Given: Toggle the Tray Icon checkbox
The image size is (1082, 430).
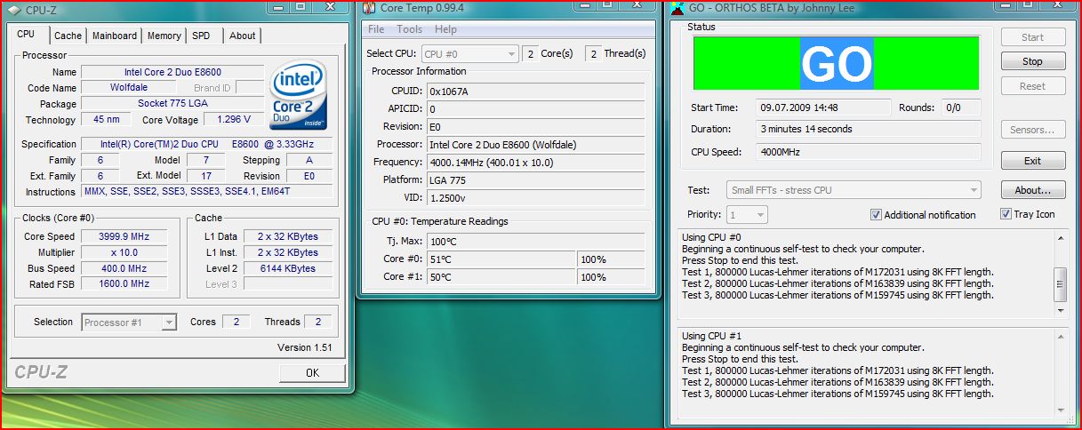Looking at the screenshot, I should tap(1006, 214).
